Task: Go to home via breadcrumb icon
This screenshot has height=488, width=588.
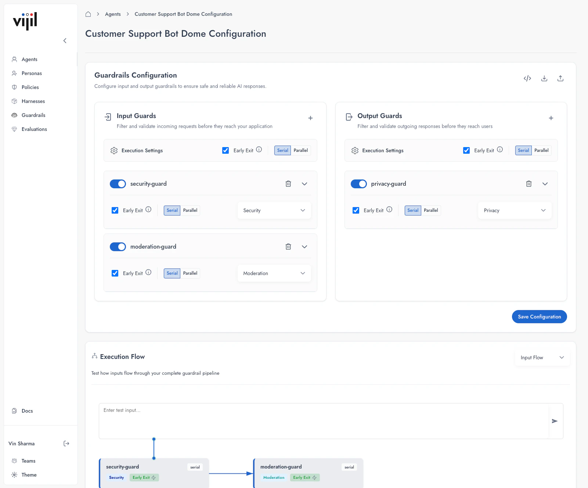Action: pos(88,14)
